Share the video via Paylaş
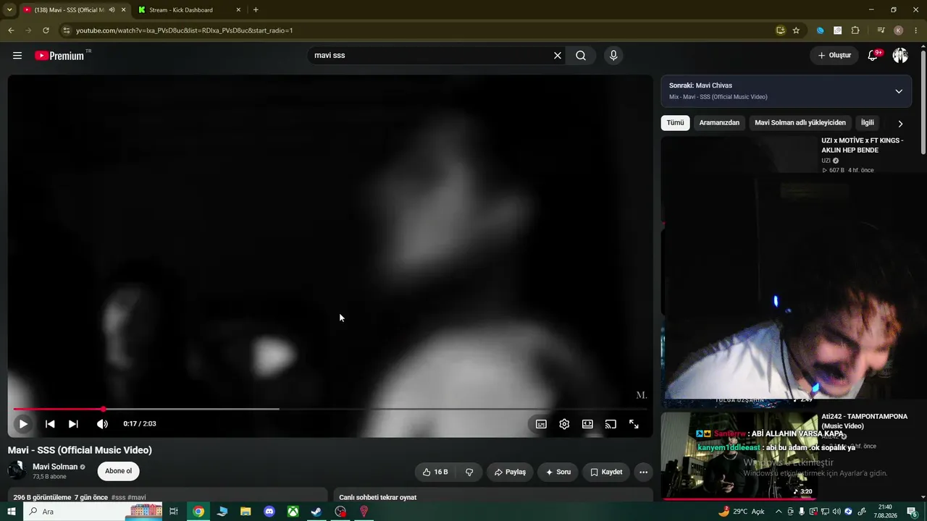The width and height of the screenshot is (927, 521). click(510, 472)
